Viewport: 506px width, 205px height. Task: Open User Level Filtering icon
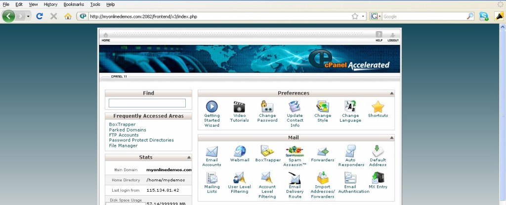(x=239, y=178)
